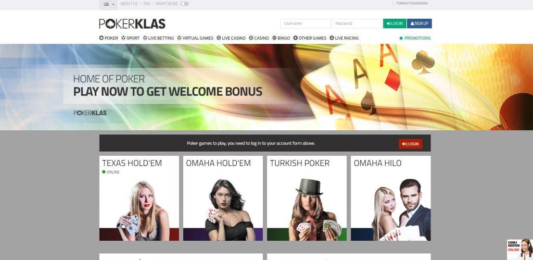Open the Promotions star link
This screenshot has height=260, width=533.
(415, 38)
